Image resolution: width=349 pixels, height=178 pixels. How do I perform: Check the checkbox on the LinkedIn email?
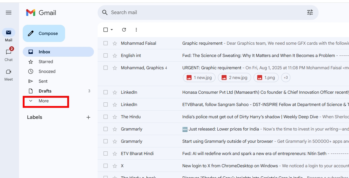click(106, 92)
